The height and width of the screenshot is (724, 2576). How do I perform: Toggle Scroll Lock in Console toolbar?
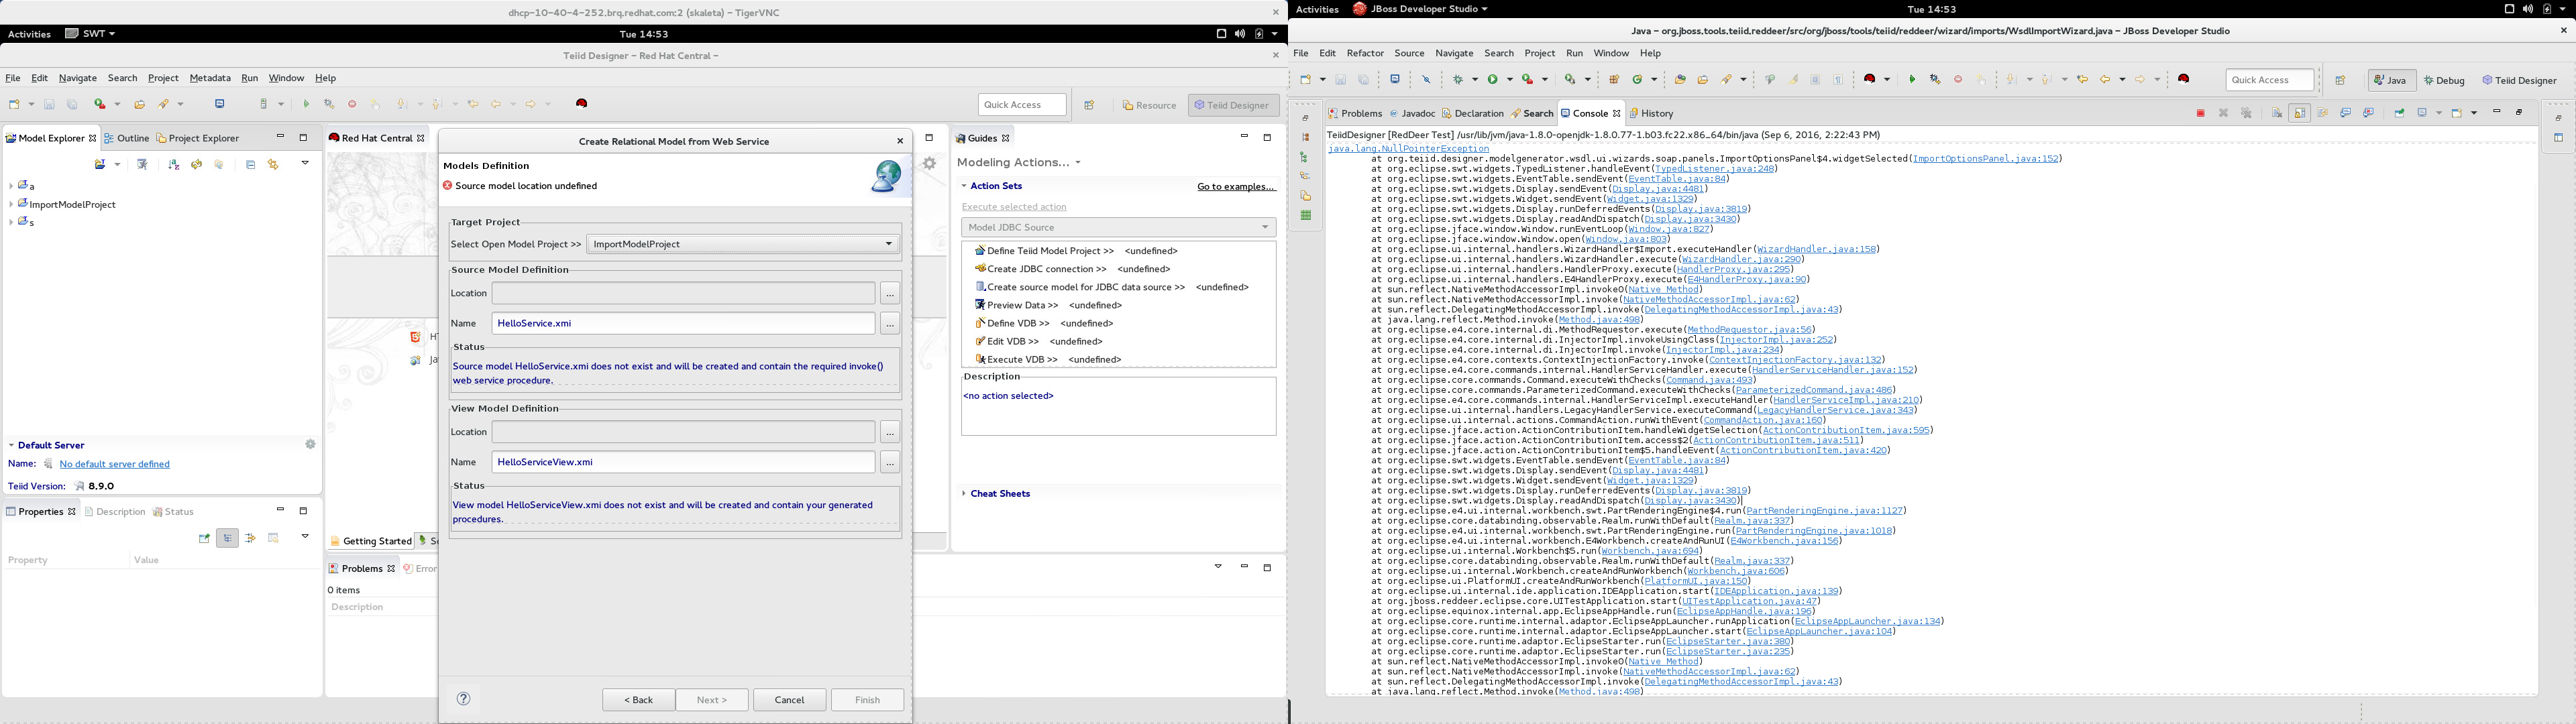2299,114
